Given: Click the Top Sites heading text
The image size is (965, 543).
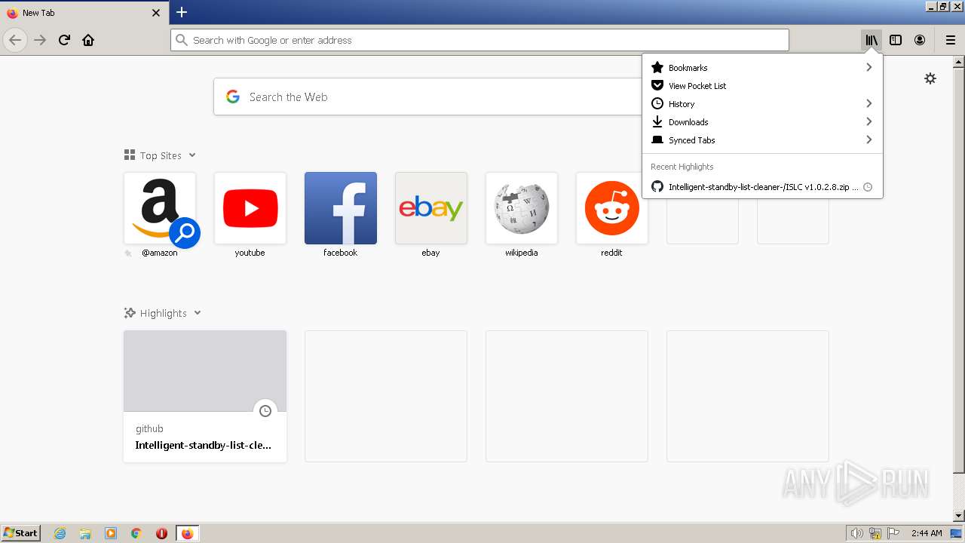Looking at the screenshot, I should point(161,155).
